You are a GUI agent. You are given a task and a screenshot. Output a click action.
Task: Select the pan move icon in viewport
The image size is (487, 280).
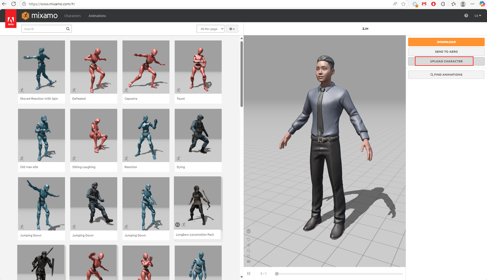pyautogui.click(x=249, y=245)
